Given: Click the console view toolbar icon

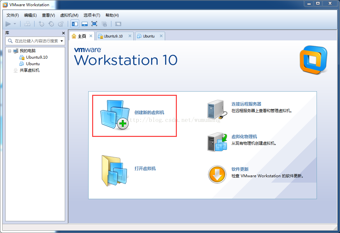Looking at the screenshot, I should coord(118,24).
